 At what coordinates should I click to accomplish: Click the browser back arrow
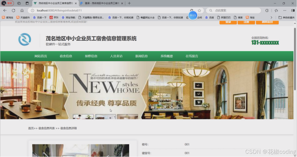pyautogui.click(x=5, y=10)
